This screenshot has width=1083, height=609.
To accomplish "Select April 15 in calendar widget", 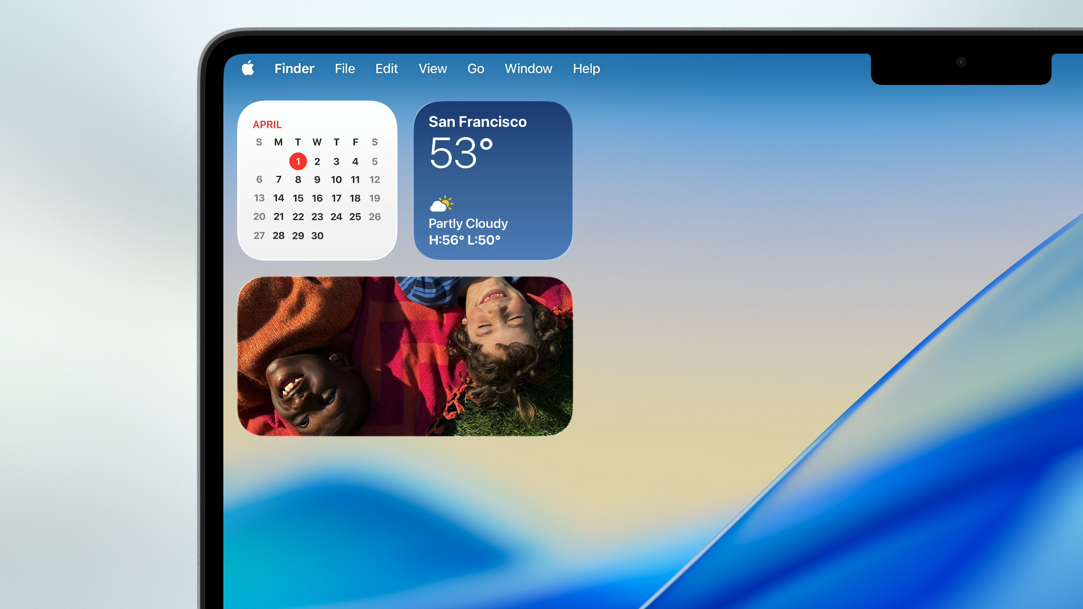I will [x=298, y=198].
